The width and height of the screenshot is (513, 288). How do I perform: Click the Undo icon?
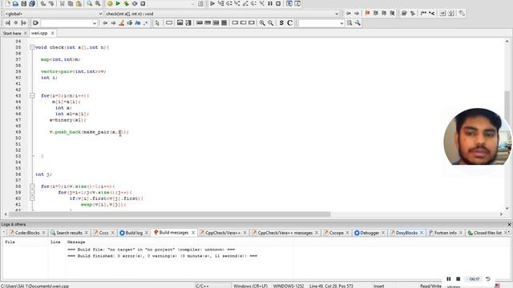click(43, 3)
